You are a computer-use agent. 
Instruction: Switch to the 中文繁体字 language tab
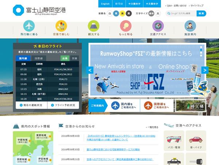point(152,4)
